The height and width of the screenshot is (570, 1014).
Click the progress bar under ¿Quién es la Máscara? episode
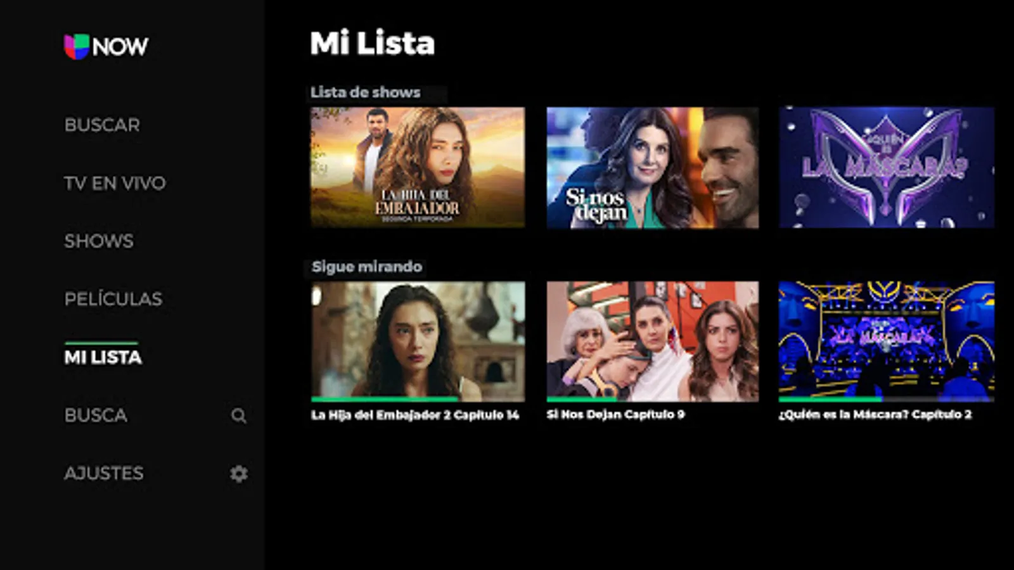887,399
